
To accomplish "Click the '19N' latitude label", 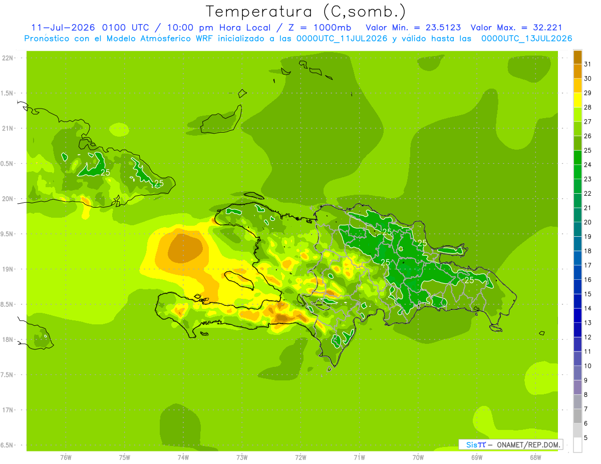I will pyautogui.click(x=8, y=269).
